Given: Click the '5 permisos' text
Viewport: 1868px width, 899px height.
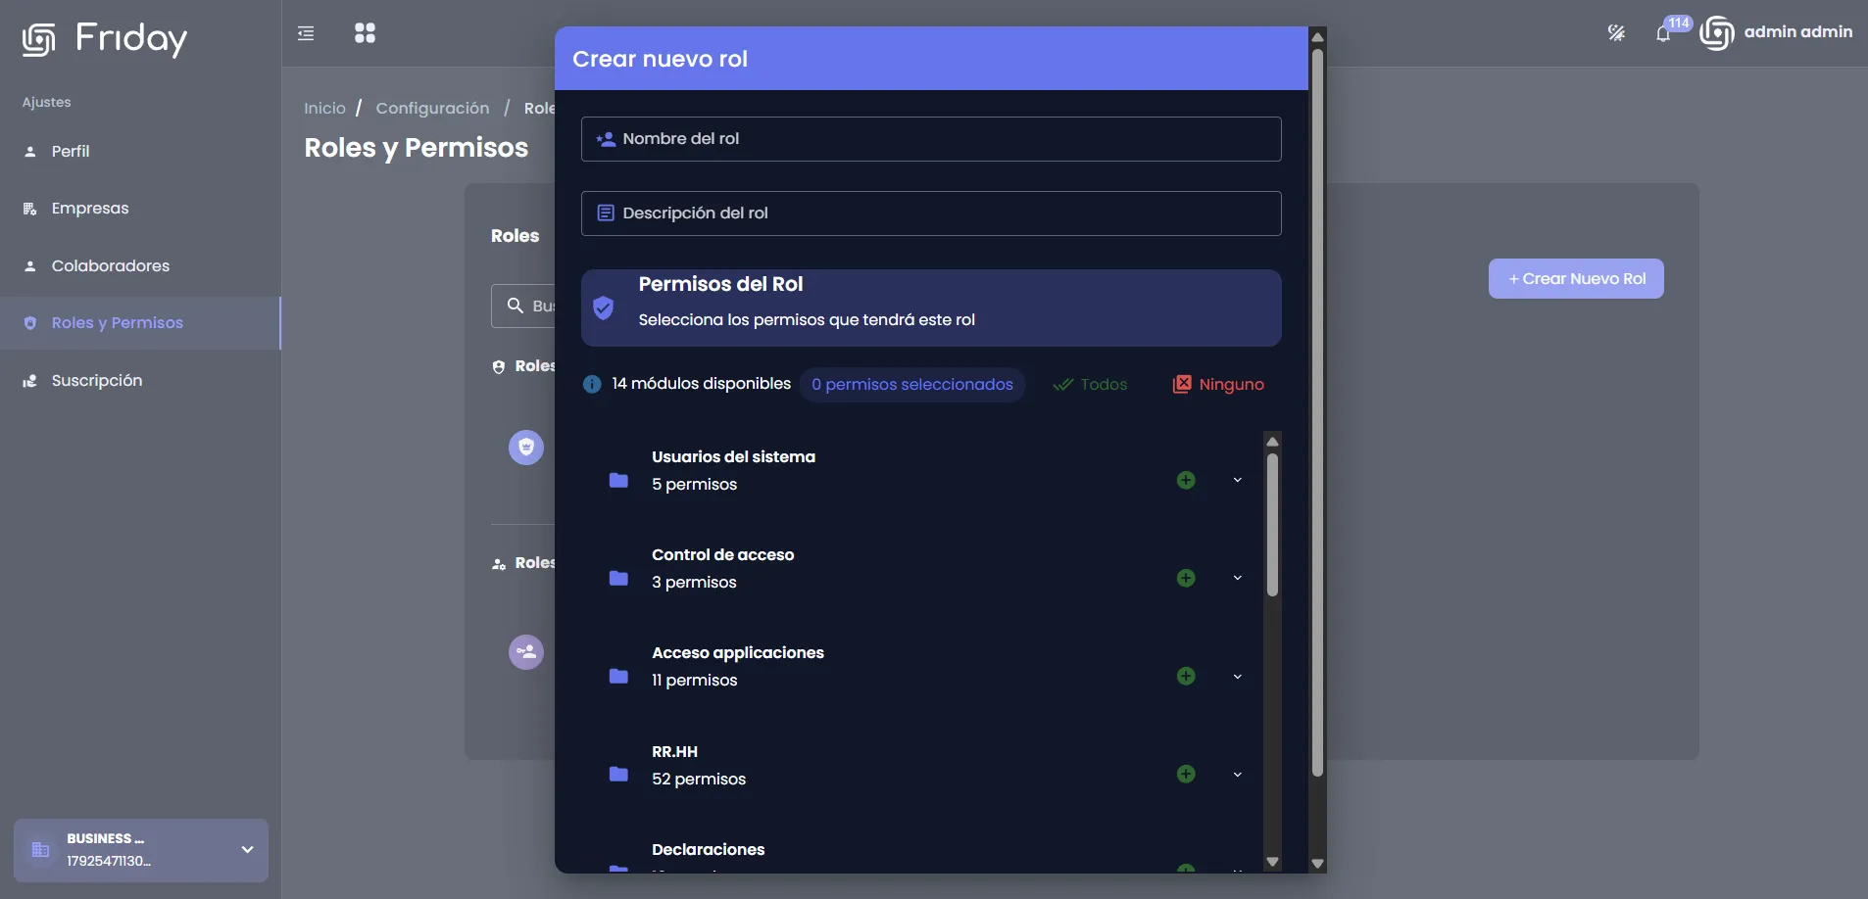Looking at the screenshot, I should pos(695,485).
